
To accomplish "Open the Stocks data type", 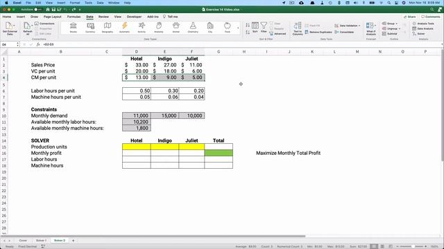I will (x=74, y=28).
